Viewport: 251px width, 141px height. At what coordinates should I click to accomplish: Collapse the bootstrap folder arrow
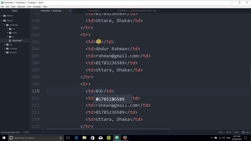(5, 25)
